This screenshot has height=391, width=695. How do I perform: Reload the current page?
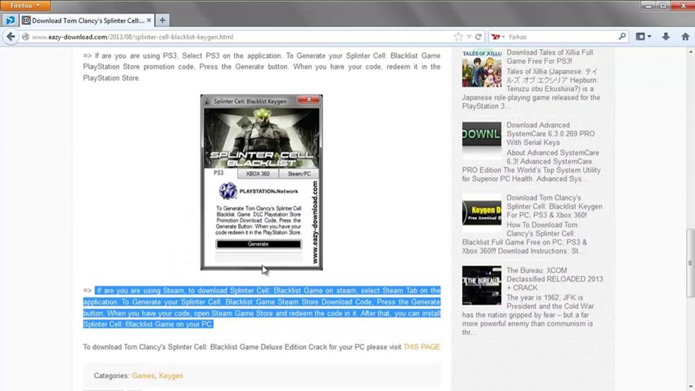point(478,37)
